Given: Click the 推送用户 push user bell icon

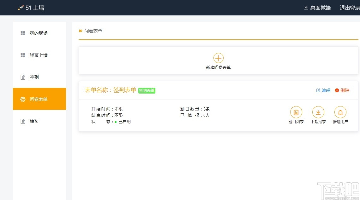Looking at the screenshot, I should click(x=340, y=112).
